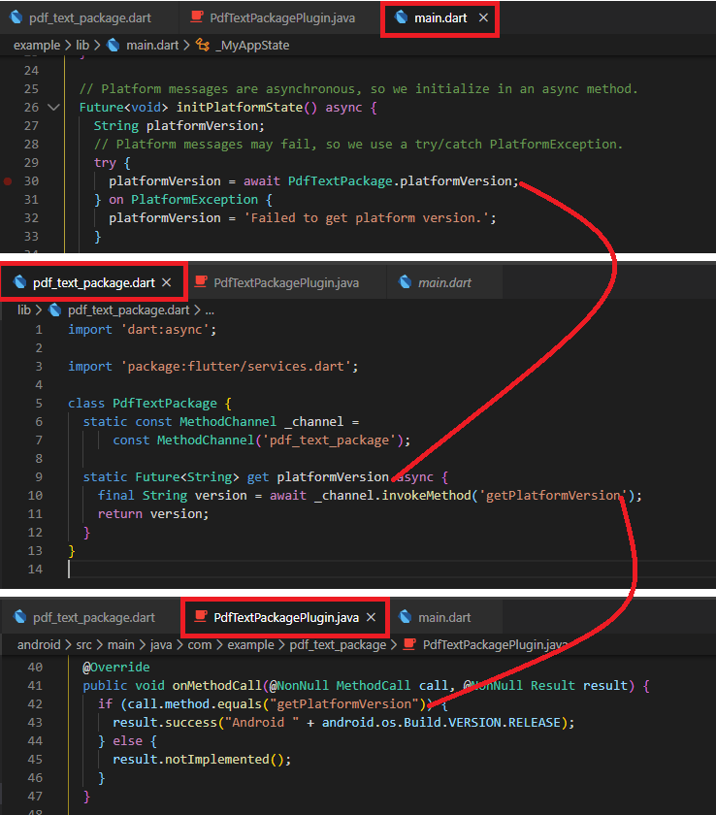Click Dart icon on bottom main.dart tab
Image resolution: width=716 pixels, height=815 pixels.
(406, 617)
